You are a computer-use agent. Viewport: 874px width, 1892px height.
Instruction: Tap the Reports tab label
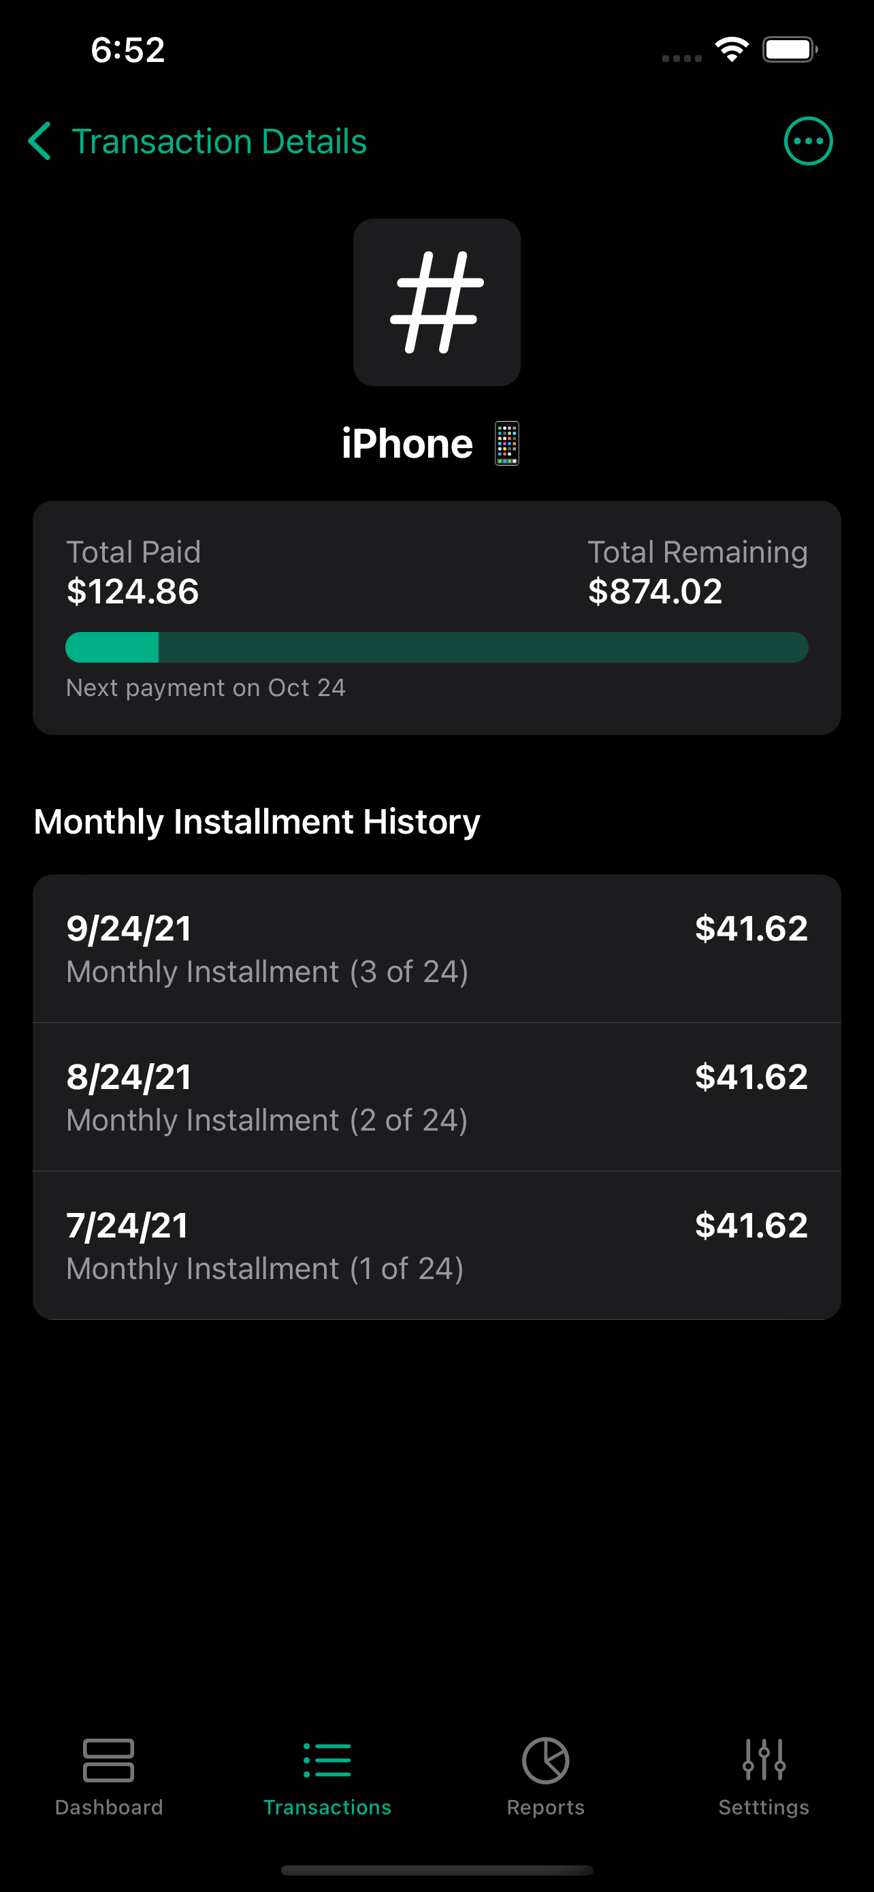click(x=545, y=1807)
